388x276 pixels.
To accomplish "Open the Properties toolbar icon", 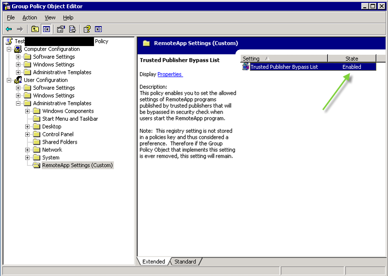I will click(61, 29).
